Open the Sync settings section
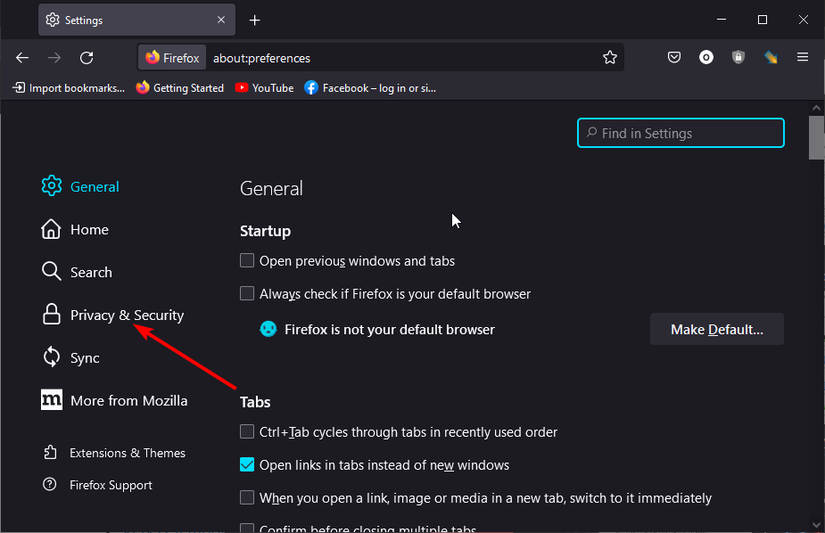The width and height of the screenshot is (825, 533). coord(86,357)
